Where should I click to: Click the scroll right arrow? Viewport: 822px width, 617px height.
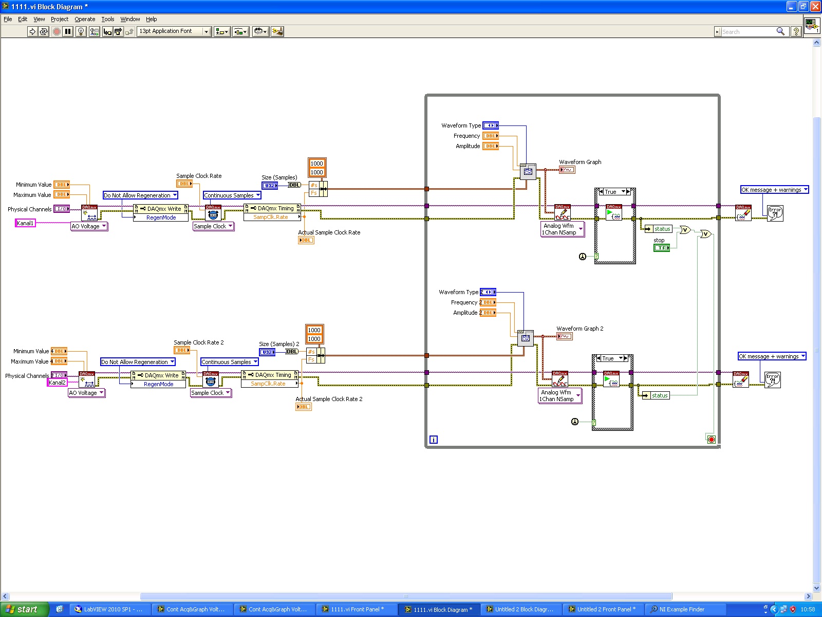click(x=809, y=596)
